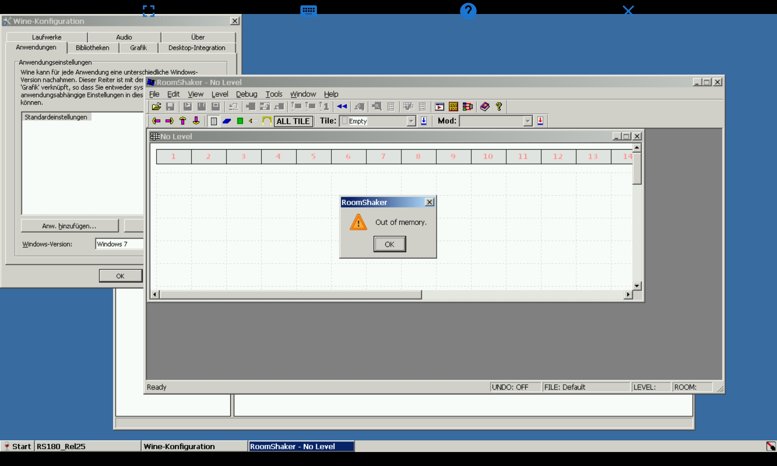The image size is (777, 466).
Task: Click the red-green-blue connection diagram icon
Action: click(467, 106)
